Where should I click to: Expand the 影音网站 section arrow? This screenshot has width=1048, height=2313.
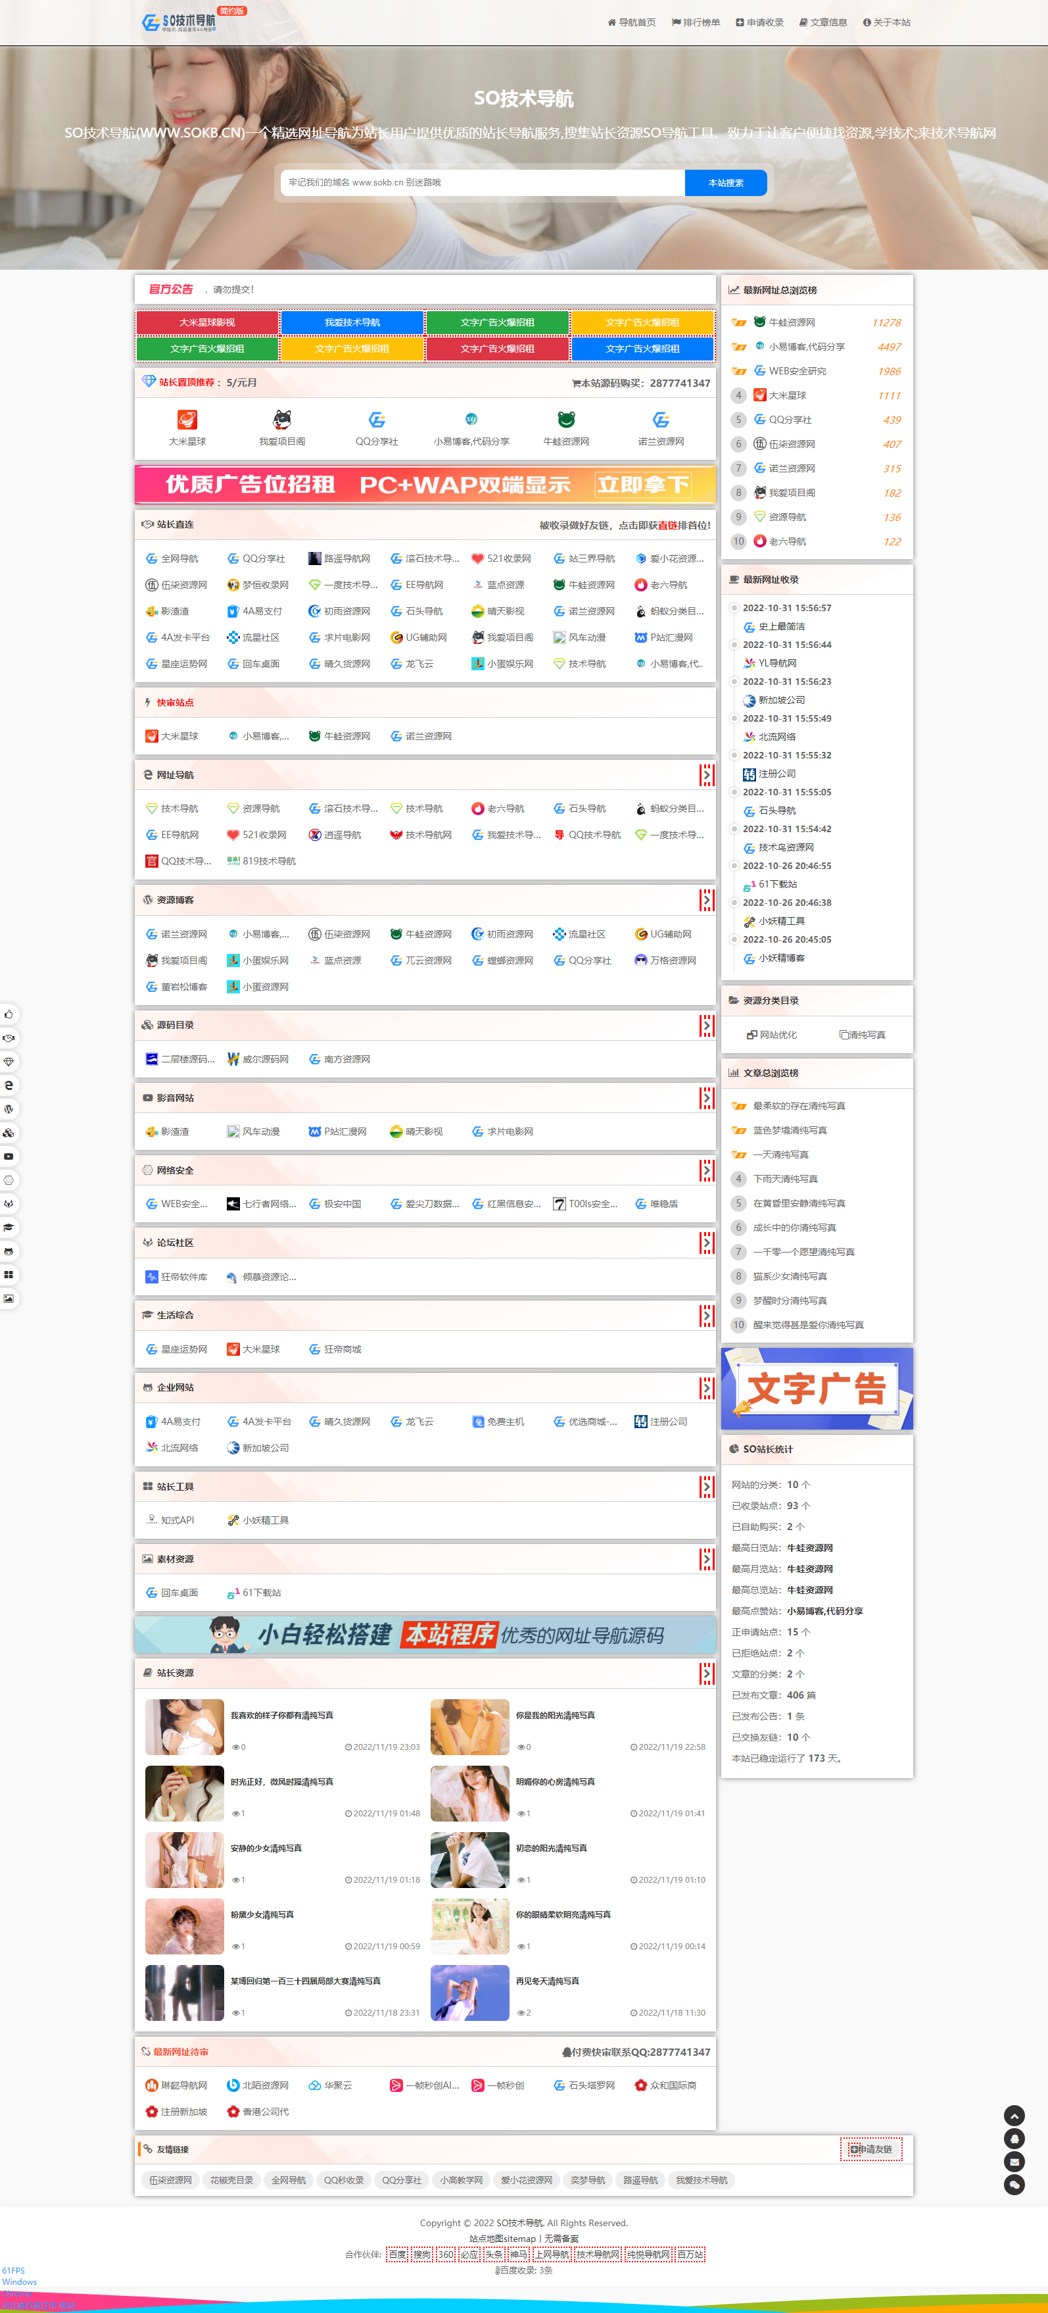(x=706, y=1097)
